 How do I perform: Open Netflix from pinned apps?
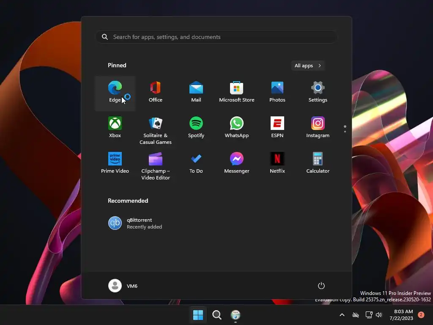pos(277,165)
